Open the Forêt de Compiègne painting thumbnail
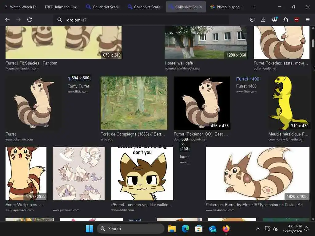 click(134, 103)
